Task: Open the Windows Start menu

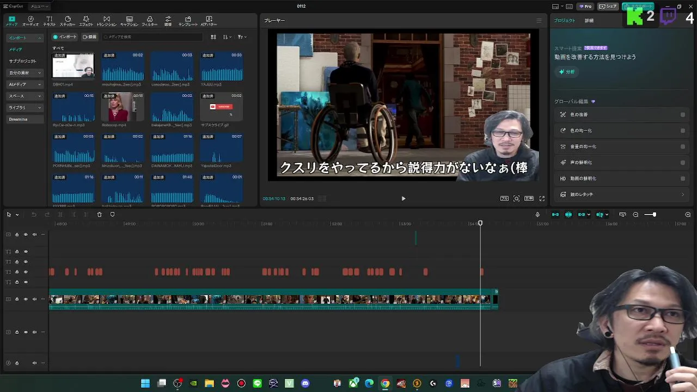Action: point(145,383)
